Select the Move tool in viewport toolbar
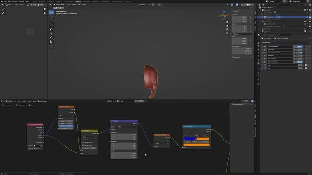The width and height of the screenshot is (312, 175). tap(51, 21)
